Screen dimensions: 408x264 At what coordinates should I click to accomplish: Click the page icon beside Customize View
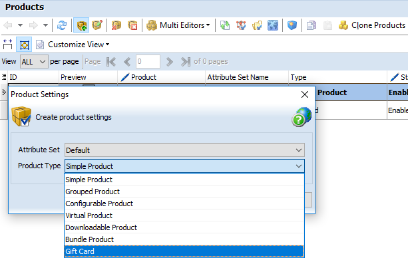(40, 45)
